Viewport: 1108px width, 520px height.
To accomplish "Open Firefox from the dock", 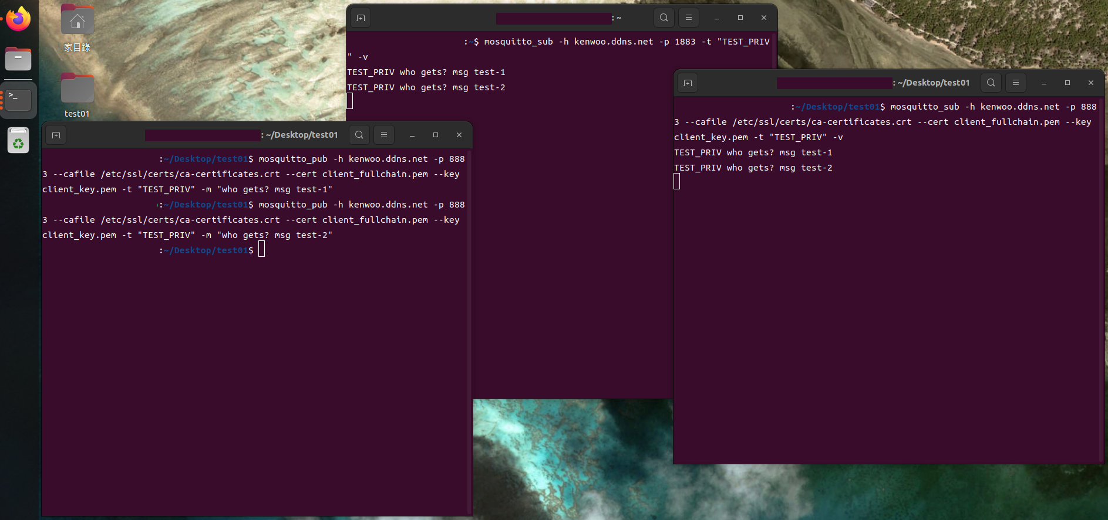I will [x=18, y=19].
